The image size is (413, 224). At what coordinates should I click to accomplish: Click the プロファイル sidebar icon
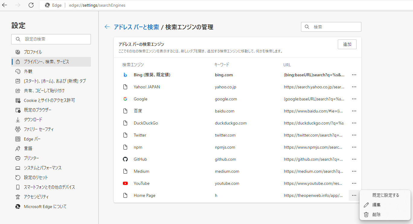click(18, 52)
